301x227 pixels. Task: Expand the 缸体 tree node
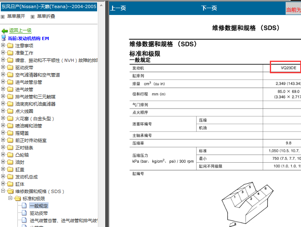(3, 183)
